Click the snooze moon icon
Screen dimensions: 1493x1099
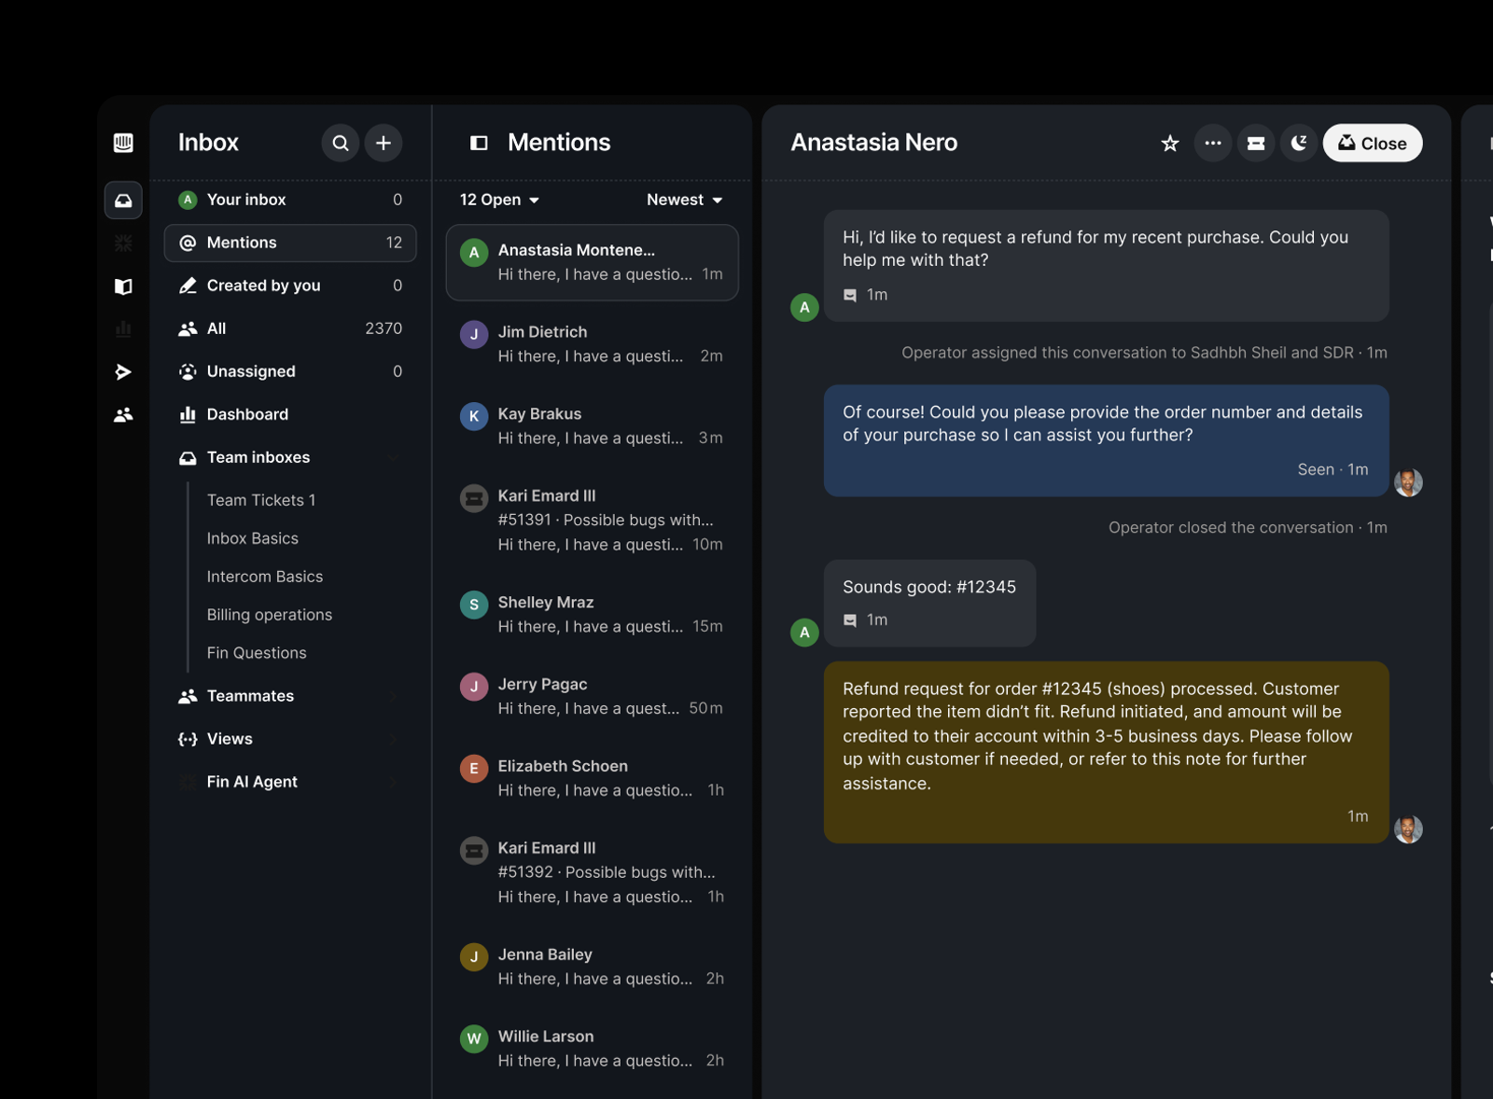coord(1299,143)
